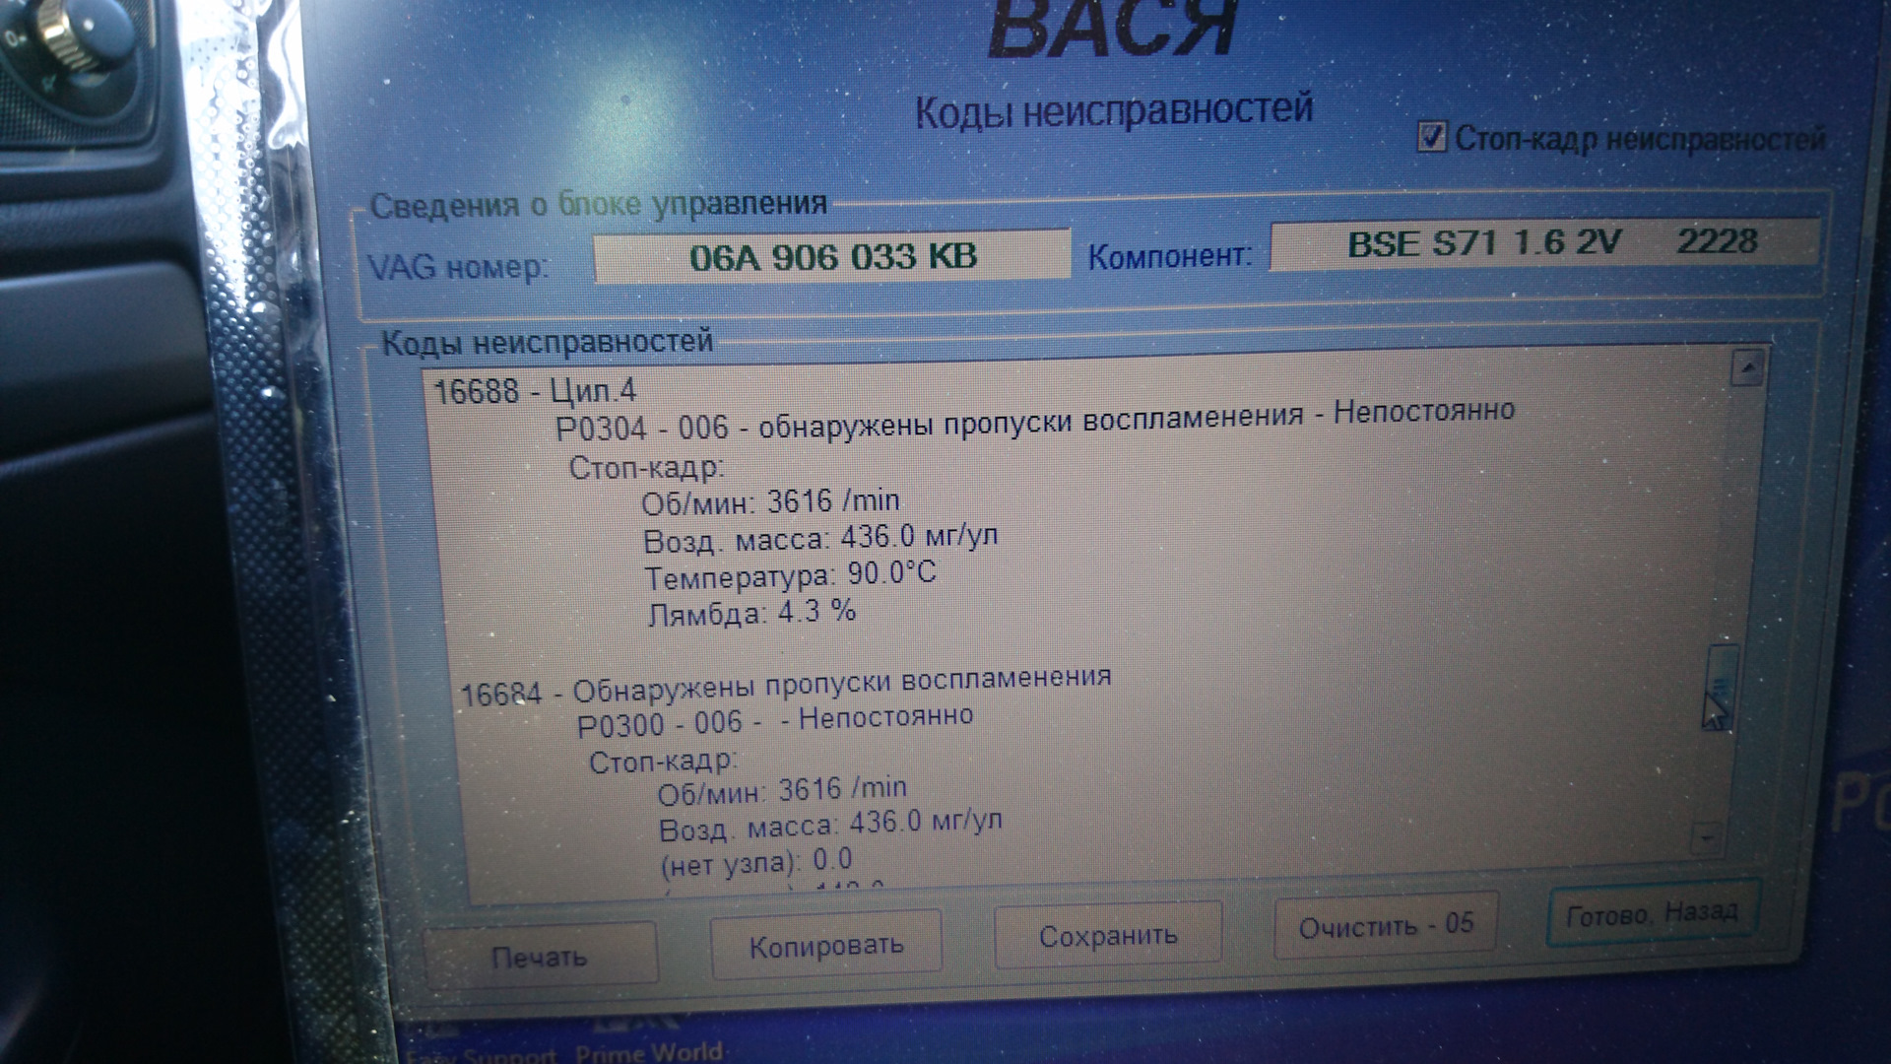Image resolution: width=1891 pixels, height=1064 pixels.
Task: Click the second Стоп-кадр: label under P0300
Action: click(x=663, y=762)
